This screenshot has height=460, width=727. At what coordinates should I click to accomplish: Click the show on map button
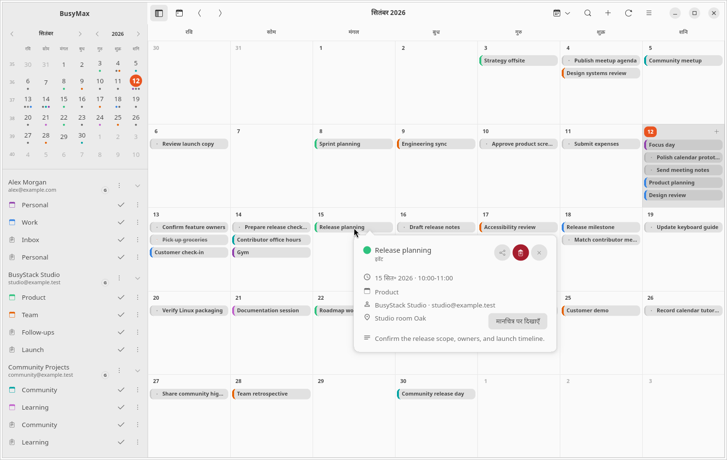(518, 321)
